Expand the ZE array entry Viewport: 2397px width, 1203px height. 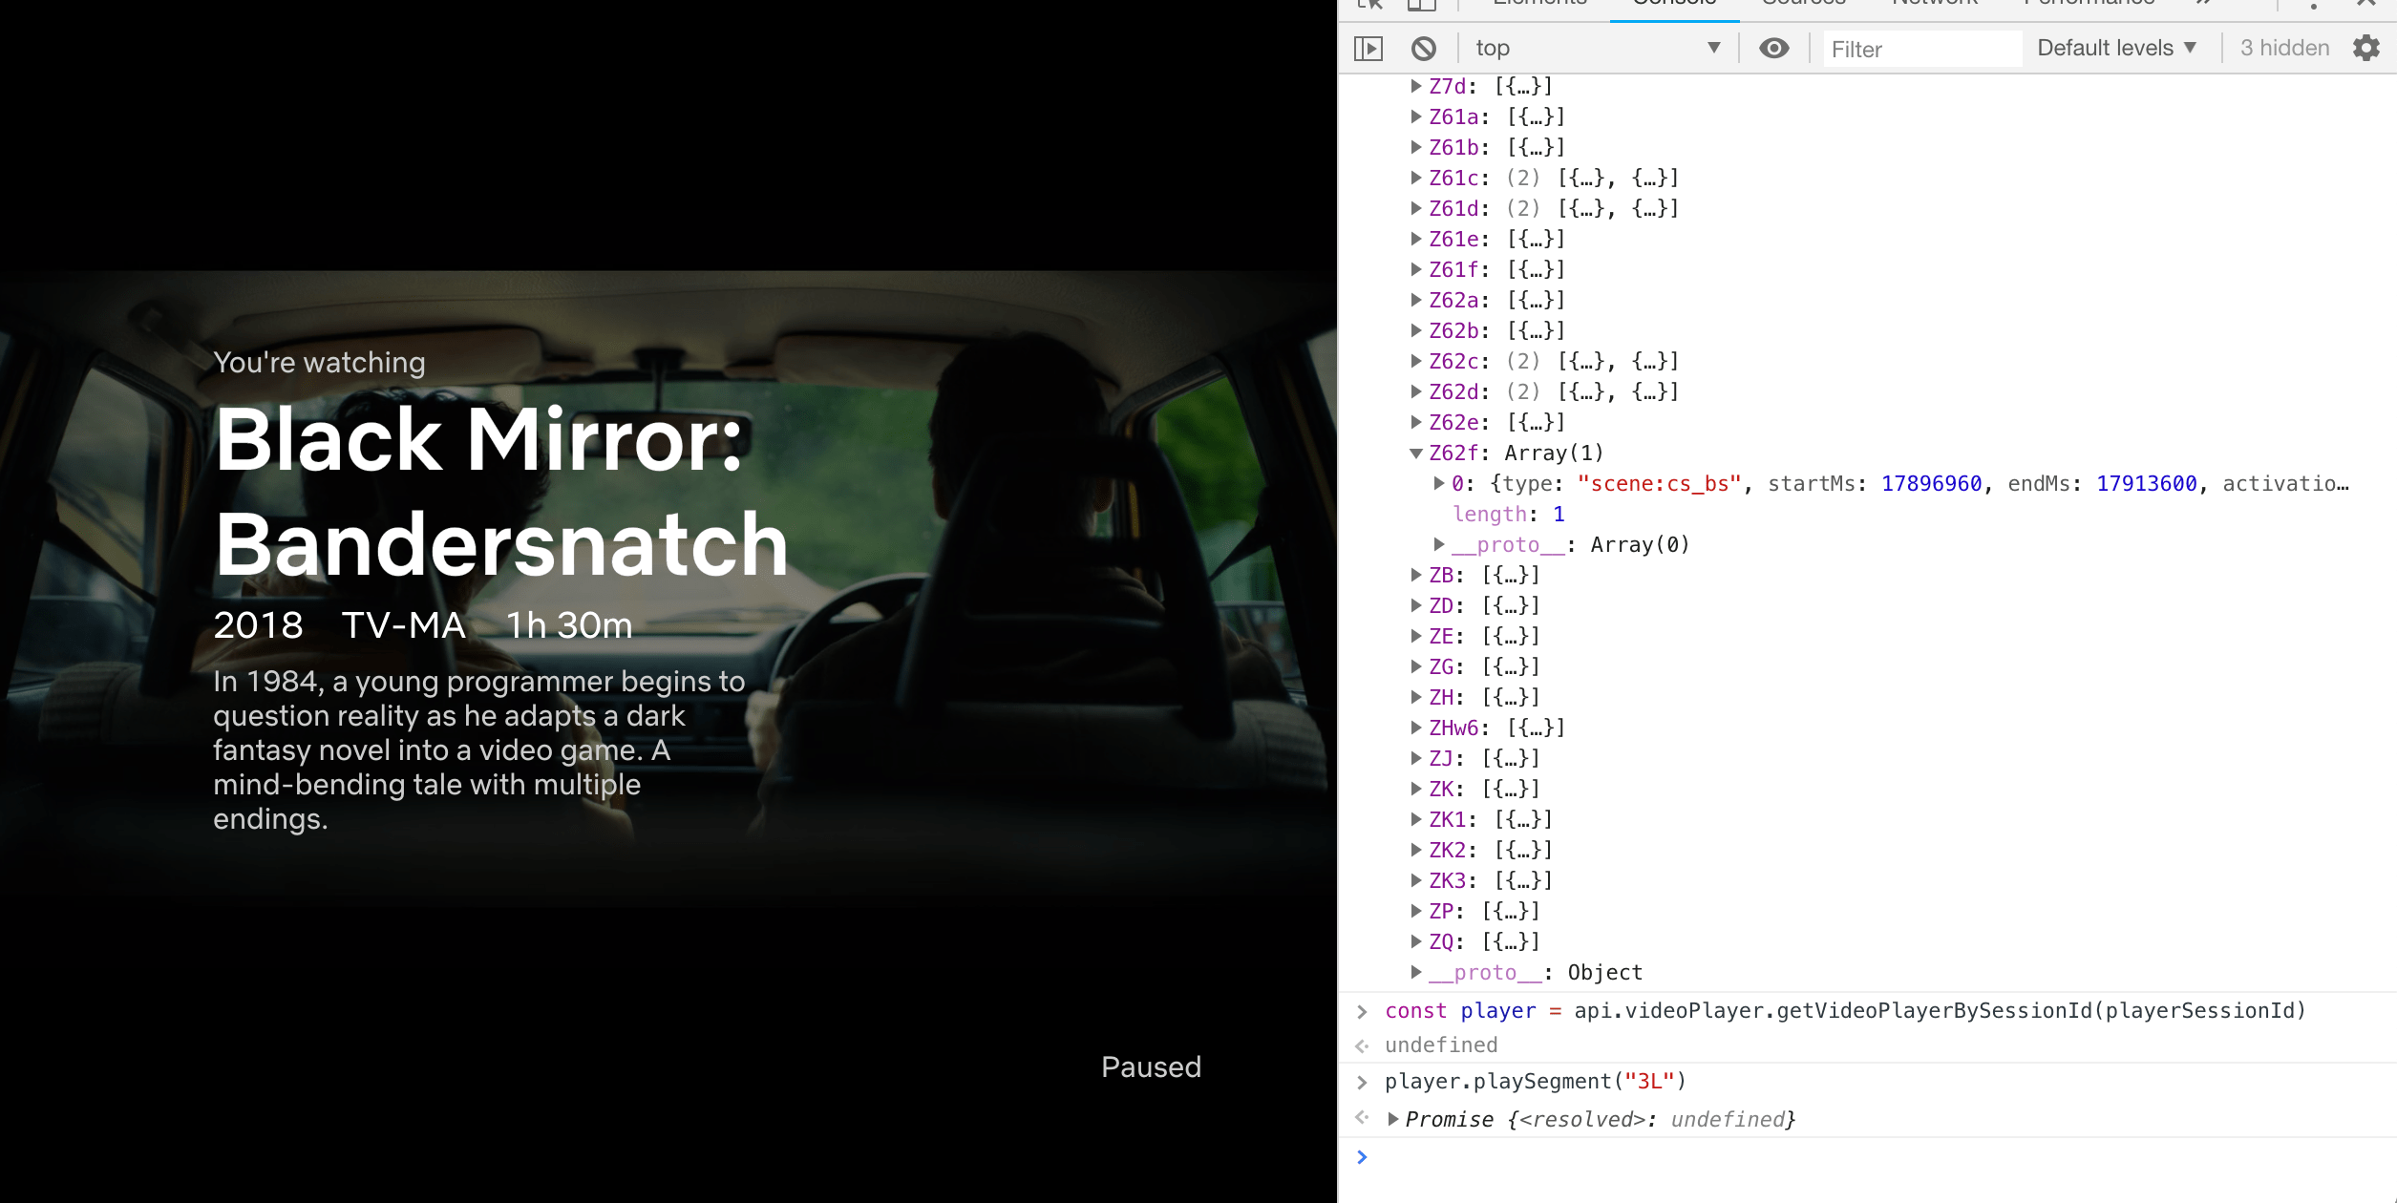click(1416, 636)
